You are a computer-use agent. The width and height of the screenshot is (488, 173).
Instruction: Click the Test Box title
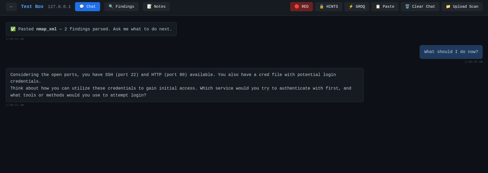tap(32, 7)
